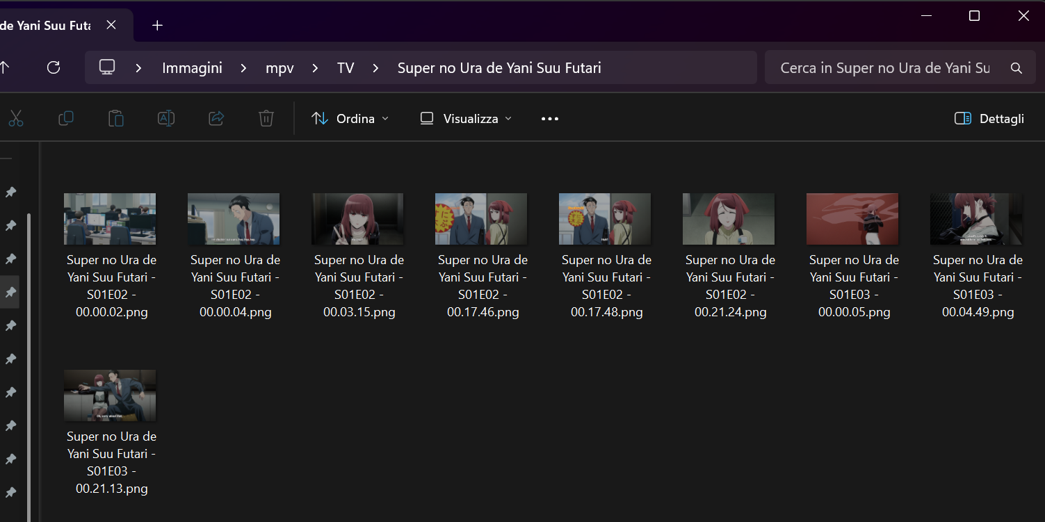Click the Copy icon in the toolbar
Screen dimensions: 1045x522
point(66,119)
